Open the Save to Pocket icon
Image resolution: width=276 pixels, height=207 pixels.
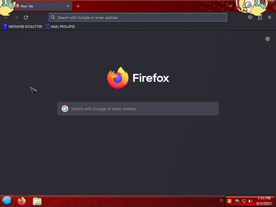[x=250, y=17]
